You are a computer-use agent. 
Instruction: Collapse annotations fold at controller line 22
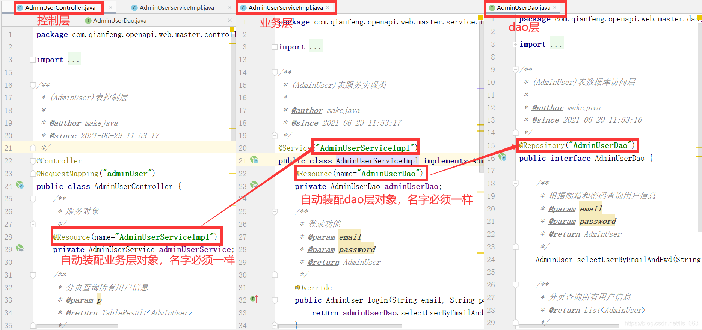pos(33,161)
